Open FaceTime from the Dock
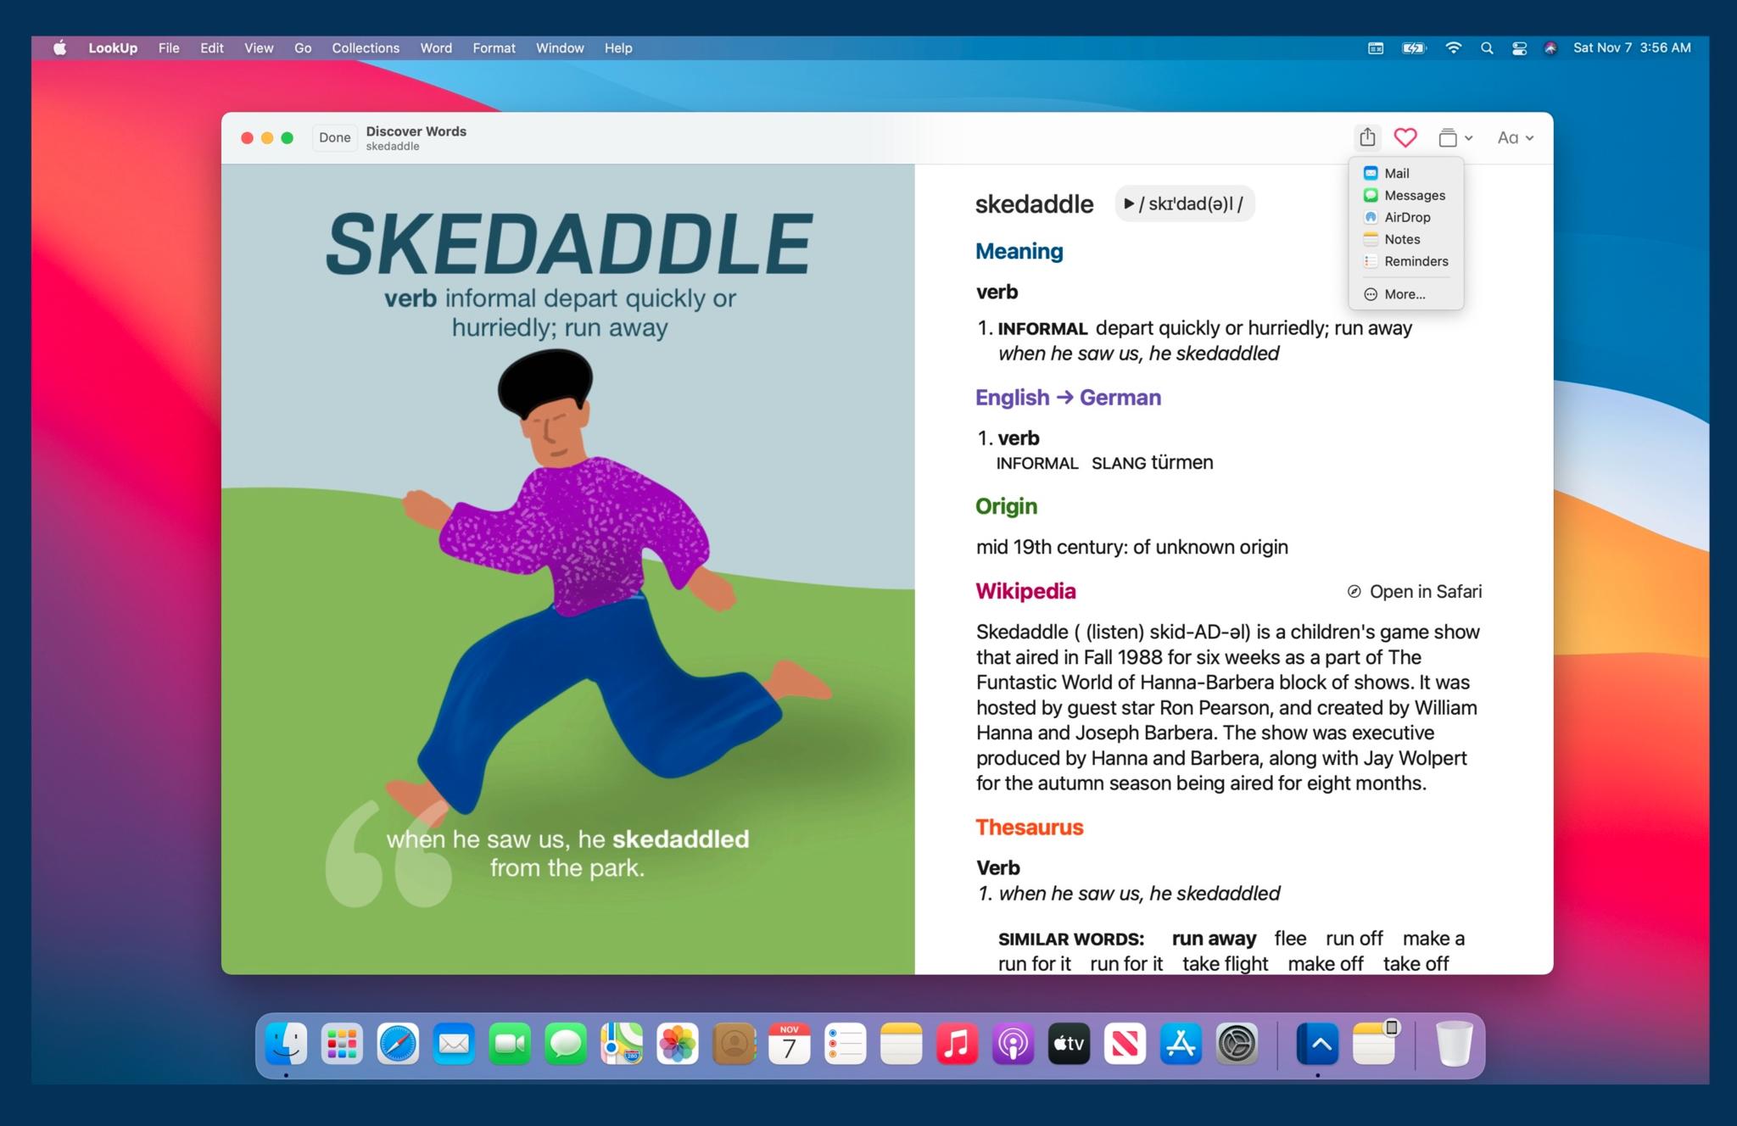1737x1126 pixels. click(x=510, y=1044)
